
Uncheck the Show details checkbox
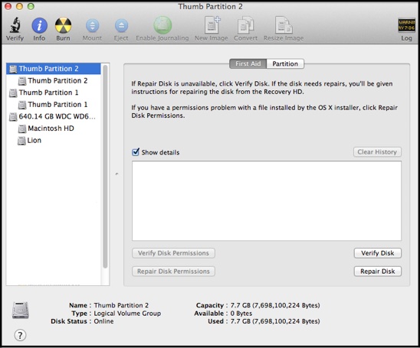[136, 151]
